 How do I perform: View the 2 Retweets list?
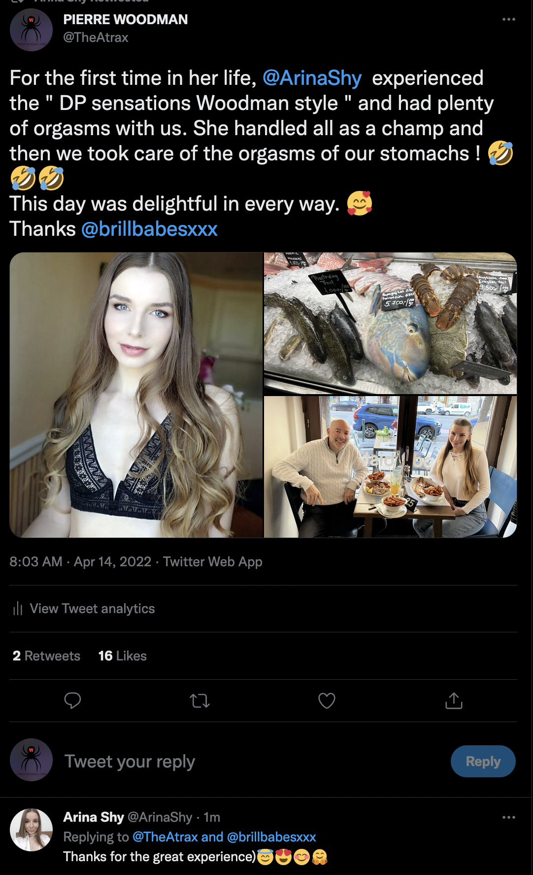click(x=46, y=656)
